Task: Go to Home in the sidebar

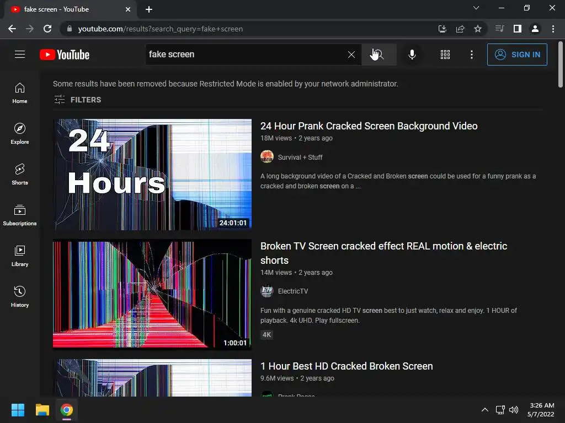Action: pyautogui.click(x=20, y=93)
